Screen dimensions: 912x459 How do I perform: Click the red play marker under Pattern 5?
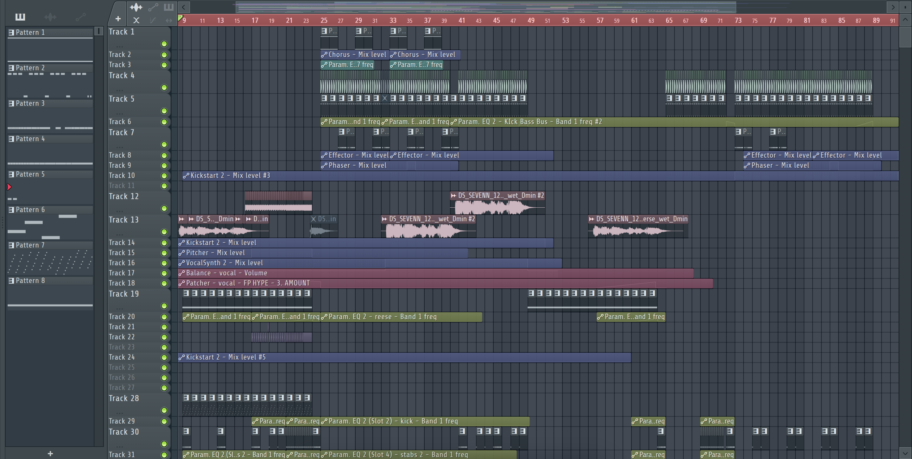(x=9, y=187)
